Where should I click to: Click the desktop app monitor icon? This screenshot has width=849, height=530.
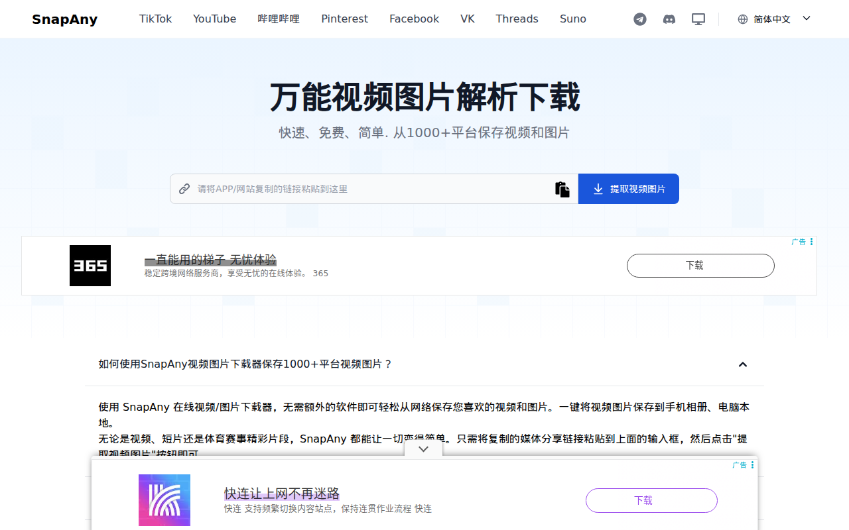pyautogui.click(x=698, y=19)
